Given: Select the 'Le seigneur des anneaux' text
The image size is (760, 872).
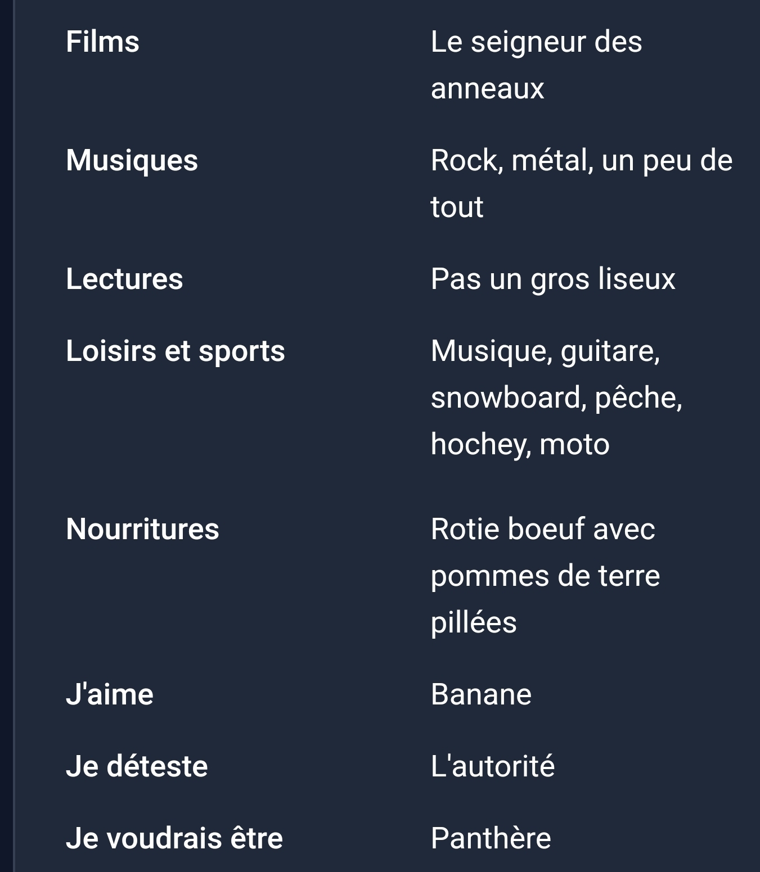Looking at the screenshot, I should (x=536, y=65).
